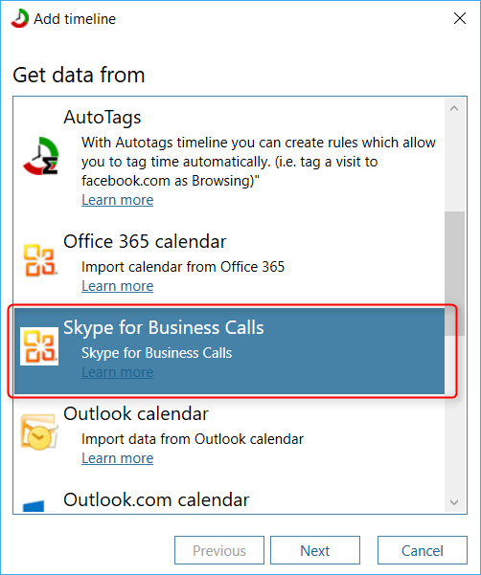Open Learn more under Outlook calendar
The width and height of the screenshot is (481, 575).
pyautogui.click(x=118, y=458)
